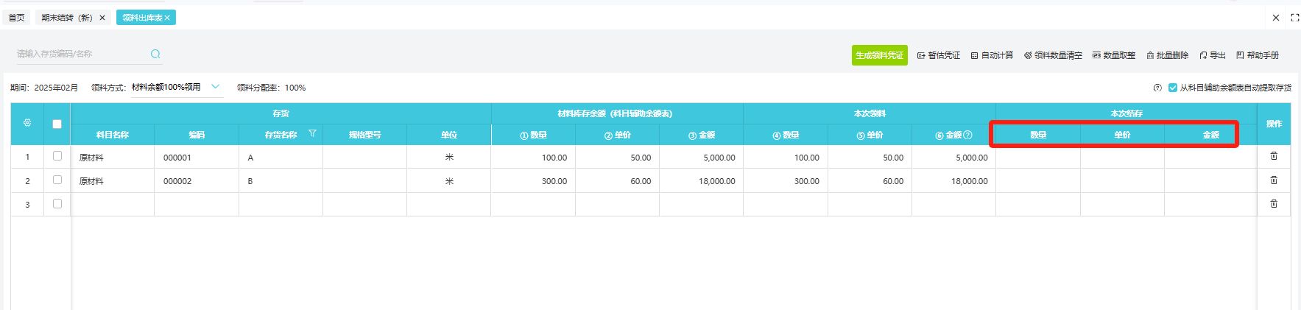Expand the 领料方式 dropdown

216,87
